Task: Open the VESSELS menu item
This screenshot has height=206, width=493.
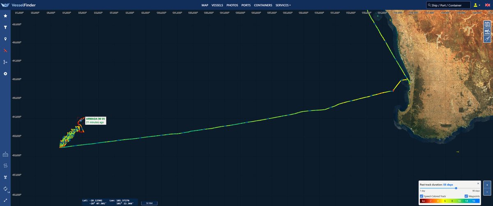Action: pyautogui.click(x=217, y=5)
